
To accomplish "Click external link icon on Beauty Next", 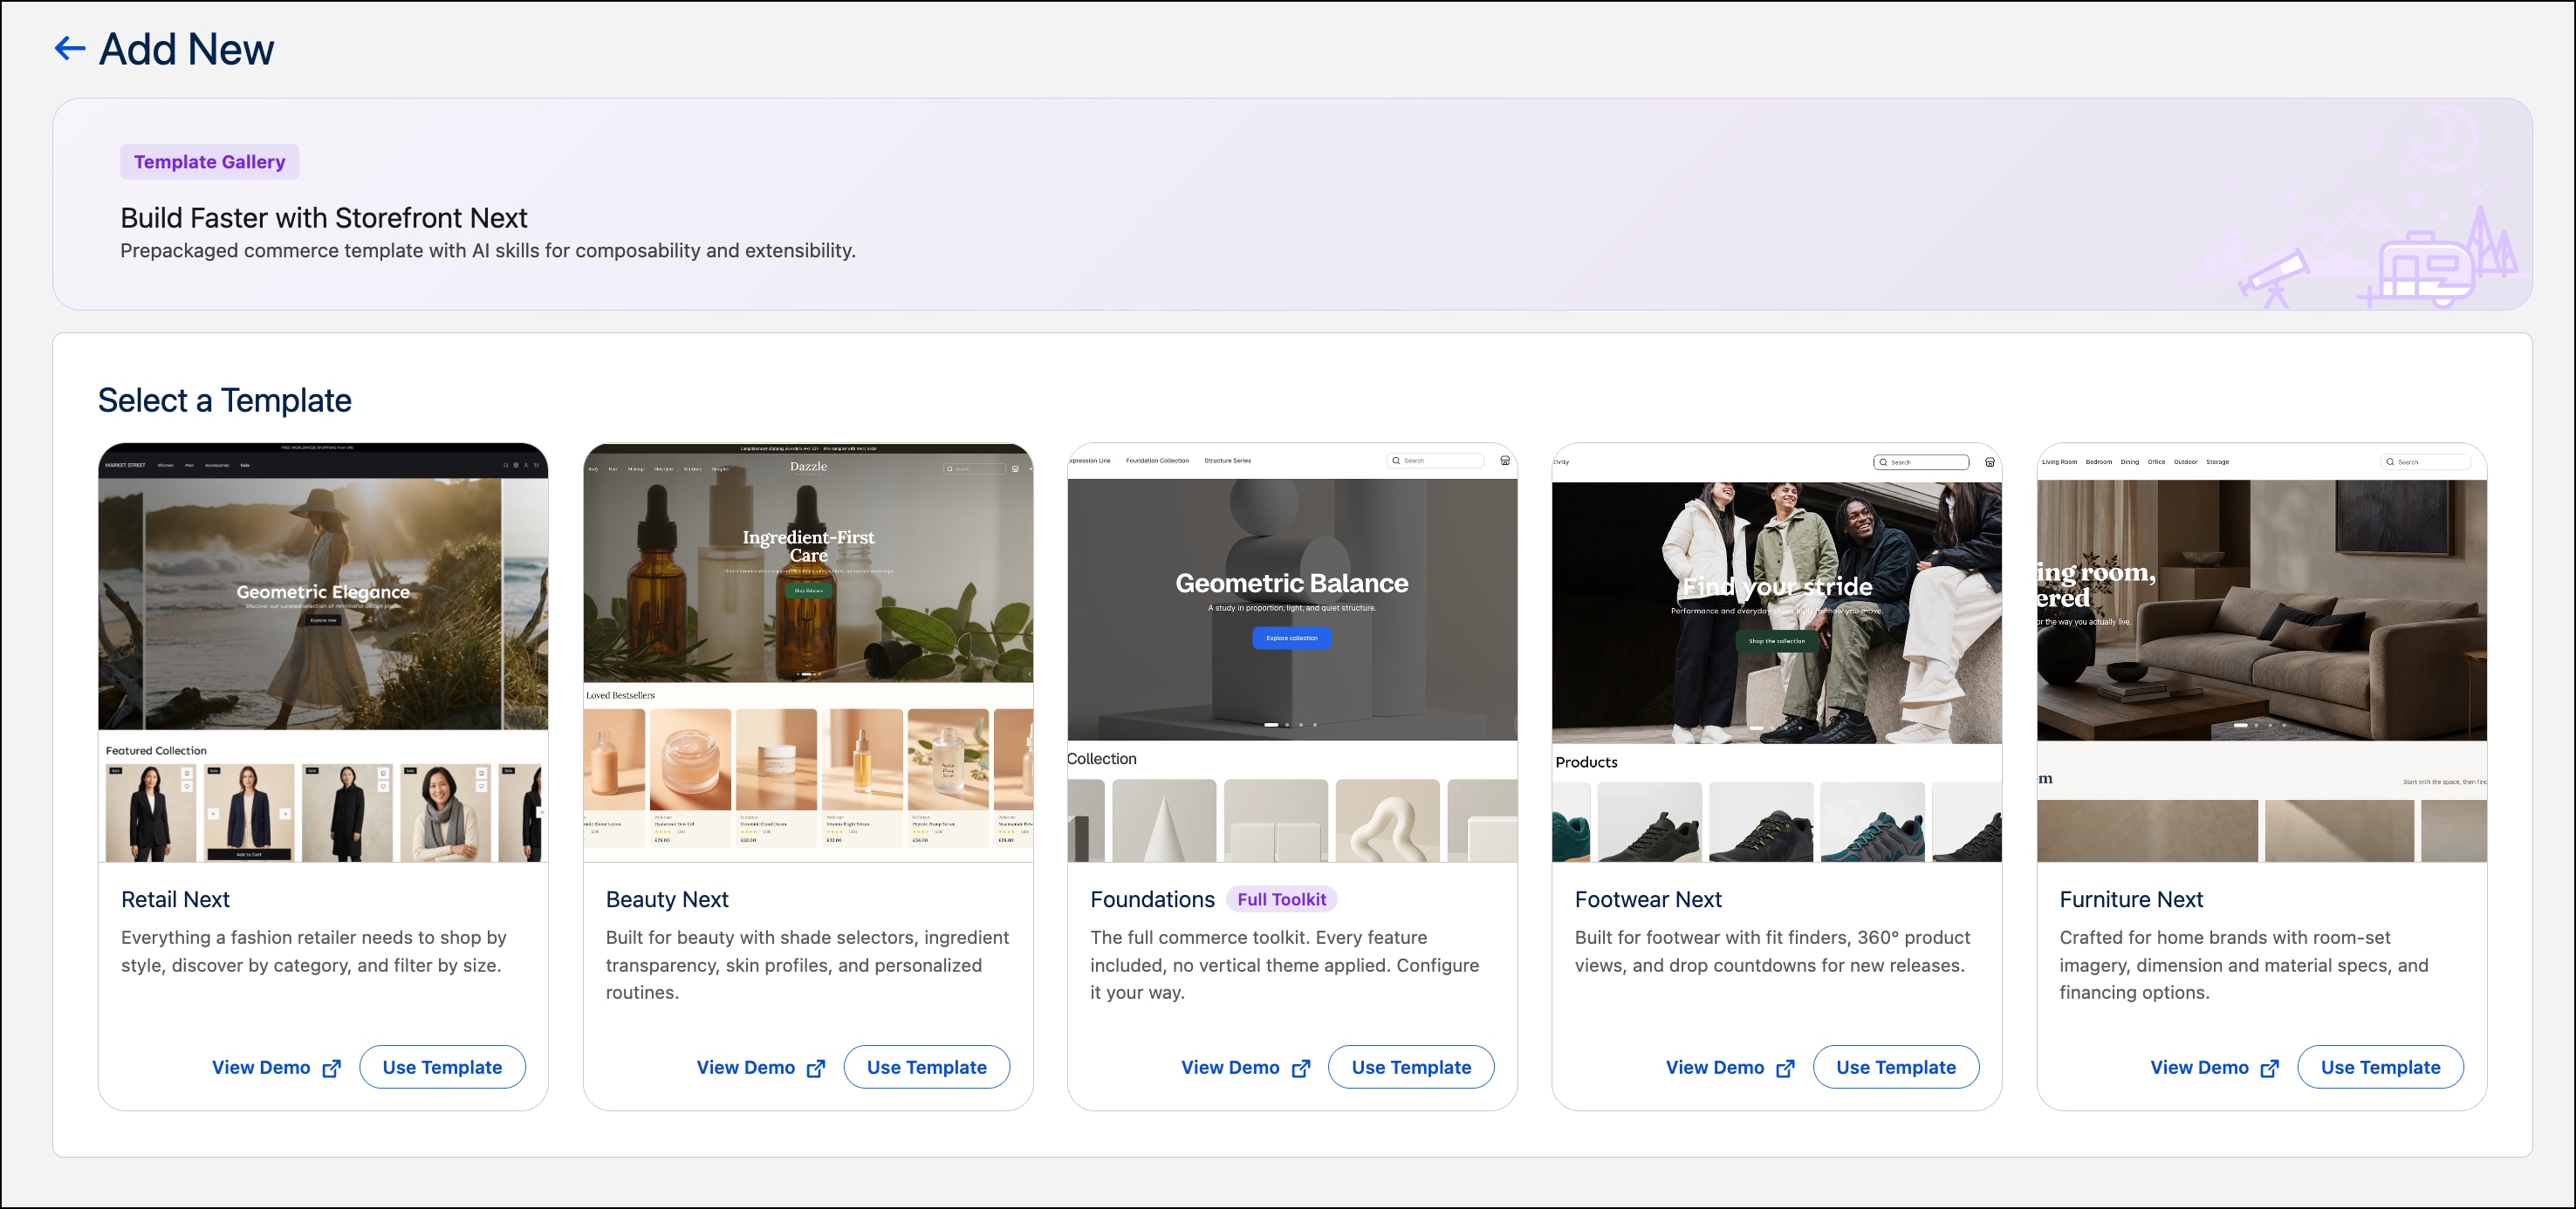I will [x=816, y=1068].
